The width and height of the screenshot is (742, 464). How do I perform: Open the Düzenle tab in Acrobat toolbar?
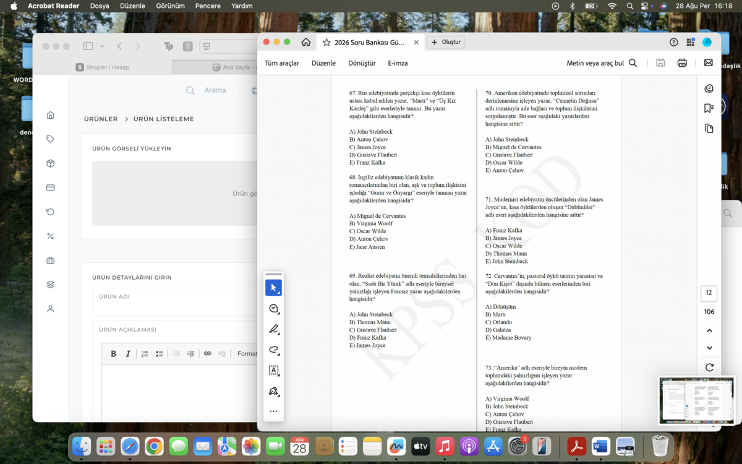pos(323,63)
